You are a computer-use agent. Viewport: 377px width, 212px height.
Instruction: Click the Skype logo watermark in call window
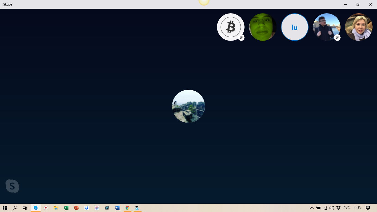click(x=12, y=186)
